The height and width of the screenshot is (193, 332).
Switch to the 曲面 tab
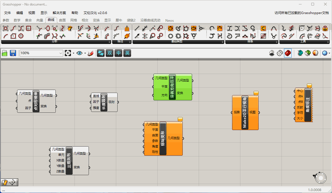(62, 20)
